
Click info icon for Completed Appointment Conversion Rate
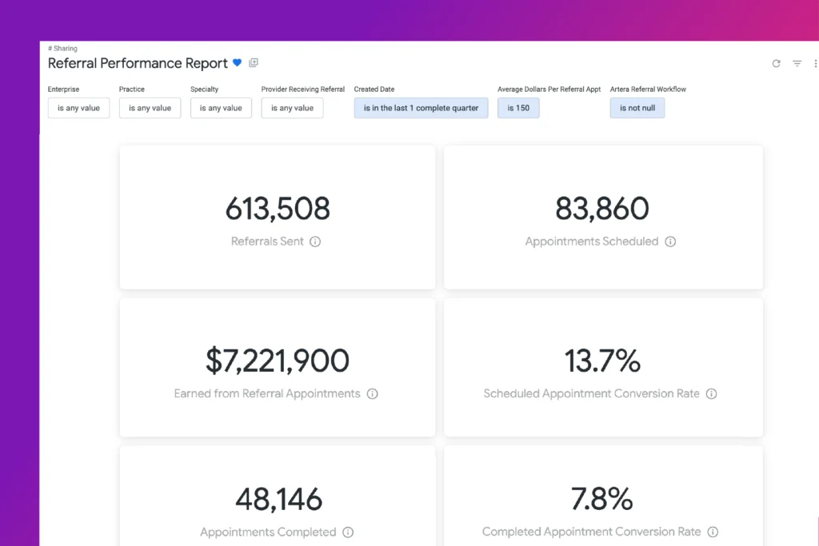713,532
